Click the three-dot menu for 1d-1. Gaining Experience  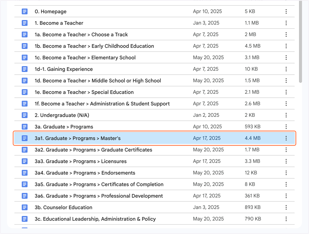(286, 69)
